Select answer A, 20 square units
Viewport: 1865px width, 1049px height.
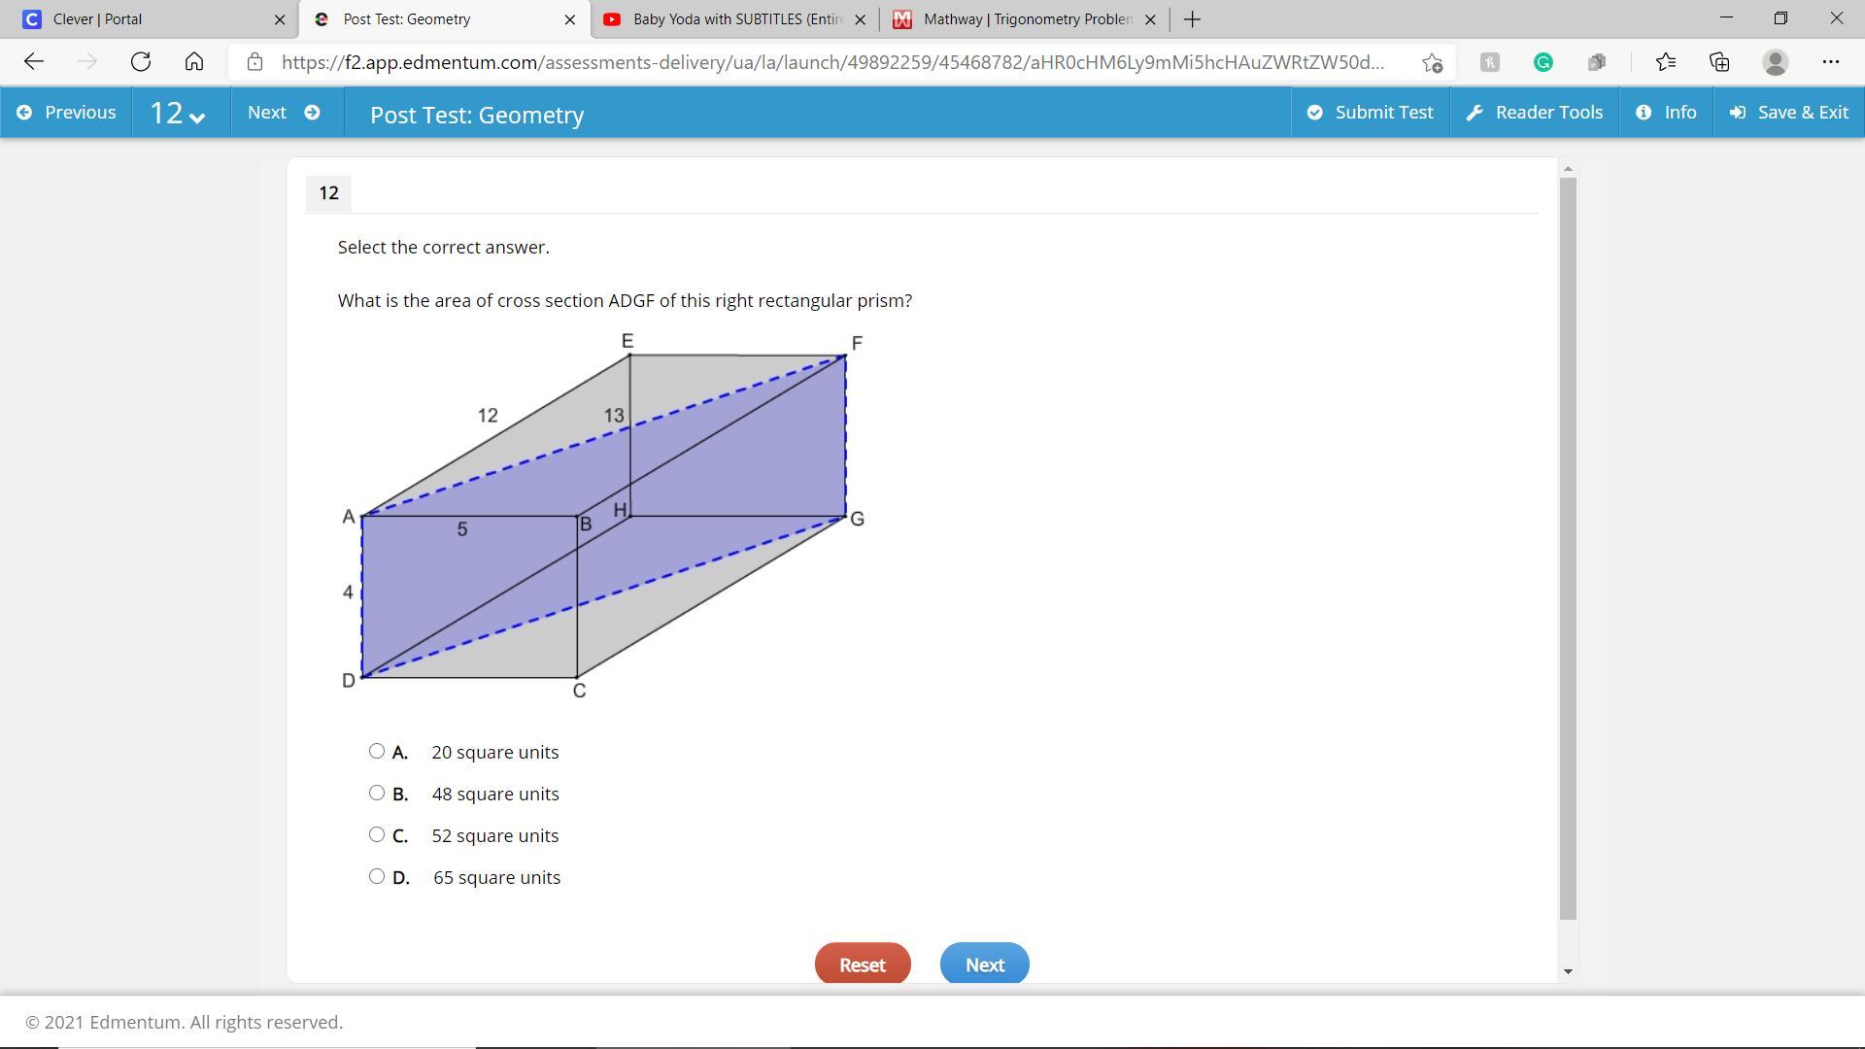377,751
